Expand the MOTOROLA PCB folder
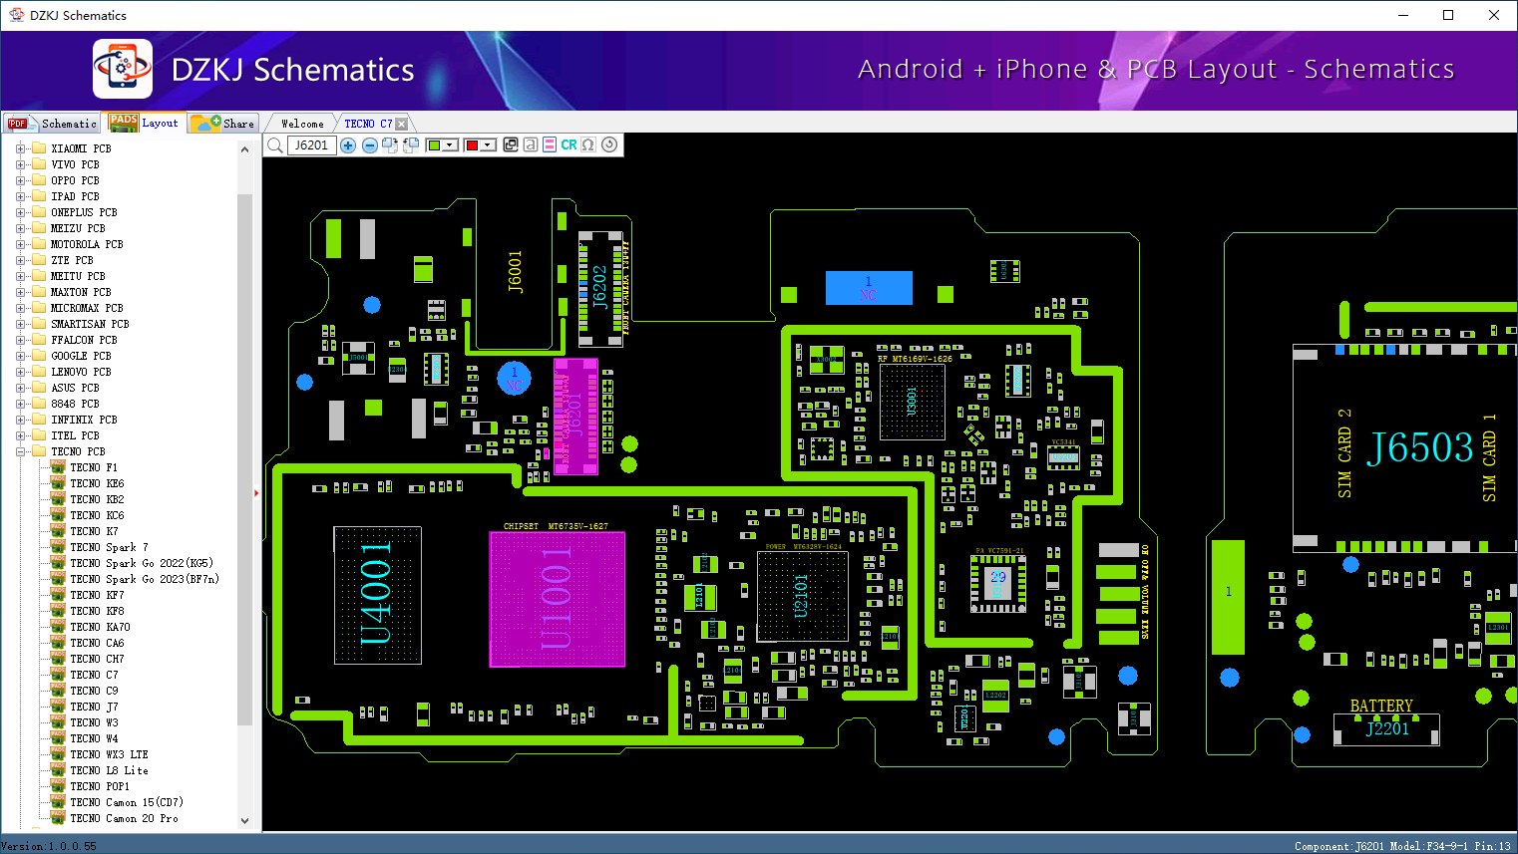 pos(20,244)
